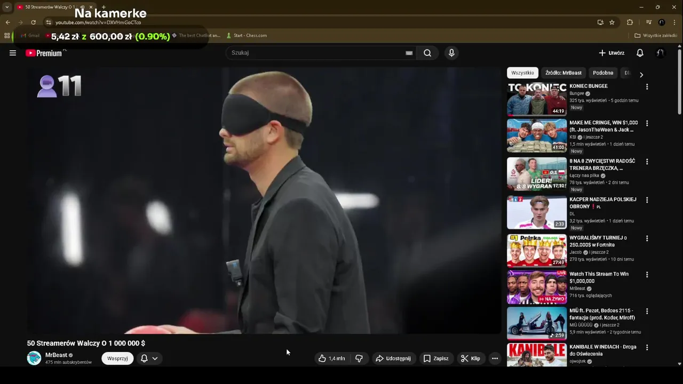Image resolution: width=683 pixels, height=384 pixels.
Task: Open options menu for MAKE ME CRINGE video
Action: (647, 123)
